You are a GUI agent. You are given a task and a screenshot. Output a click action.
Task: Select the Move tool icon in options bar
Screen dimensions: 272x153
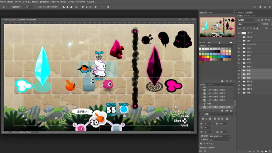pos(3,7)
